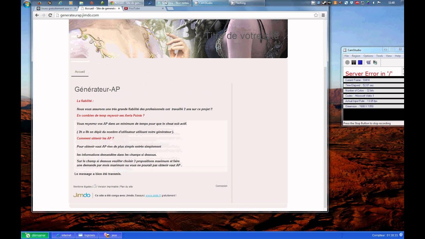This screenshot has width=425, height=239.
Task: Click the Générateur-AP page heading
Action: [x=97, y=89]
